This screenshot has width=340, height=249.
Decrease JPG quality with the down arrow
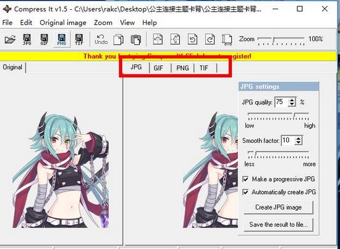click(x=292, y=104)
